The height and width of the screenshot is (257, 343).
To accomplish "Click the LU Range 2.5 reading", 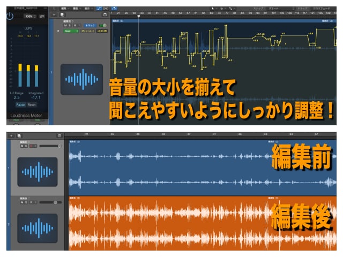I will 17,96.
